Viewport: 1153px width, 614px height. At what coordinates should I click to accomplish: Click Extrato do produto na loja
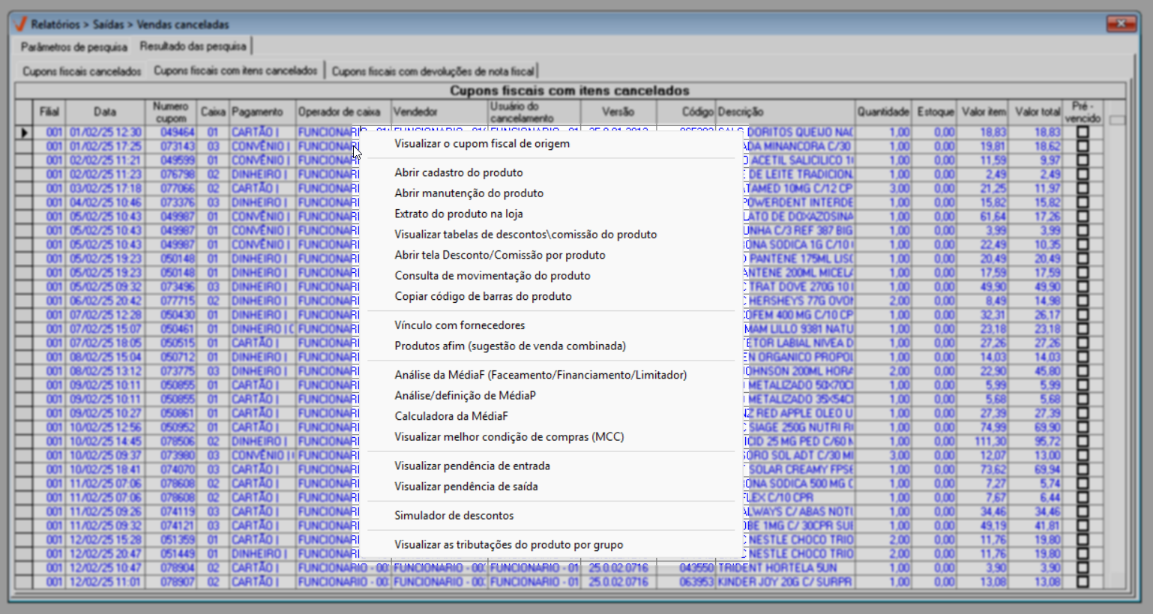click(x=459, y=214)
